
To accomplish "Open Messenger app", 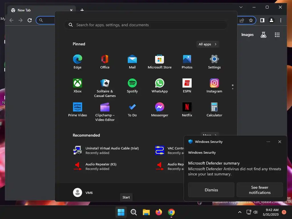I will coord(160,110).
